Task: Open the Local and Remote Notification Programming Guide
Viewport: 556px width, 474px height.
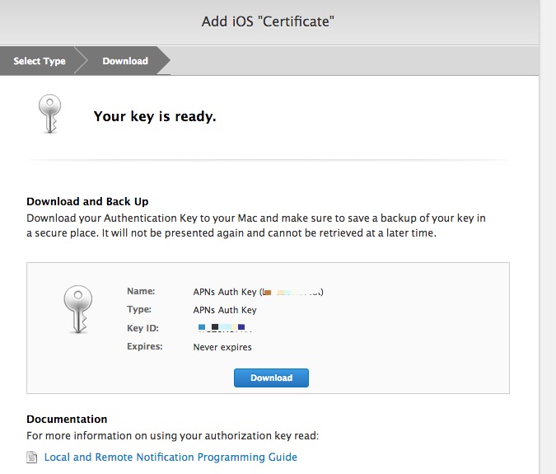Action: point(171,458)
